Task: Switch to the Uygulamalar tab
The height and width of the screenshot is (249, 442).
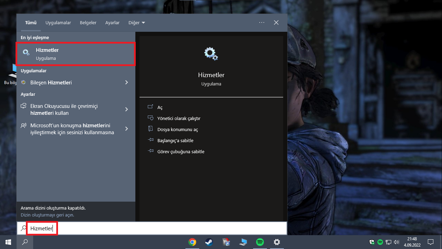Action: coord(58,22)
